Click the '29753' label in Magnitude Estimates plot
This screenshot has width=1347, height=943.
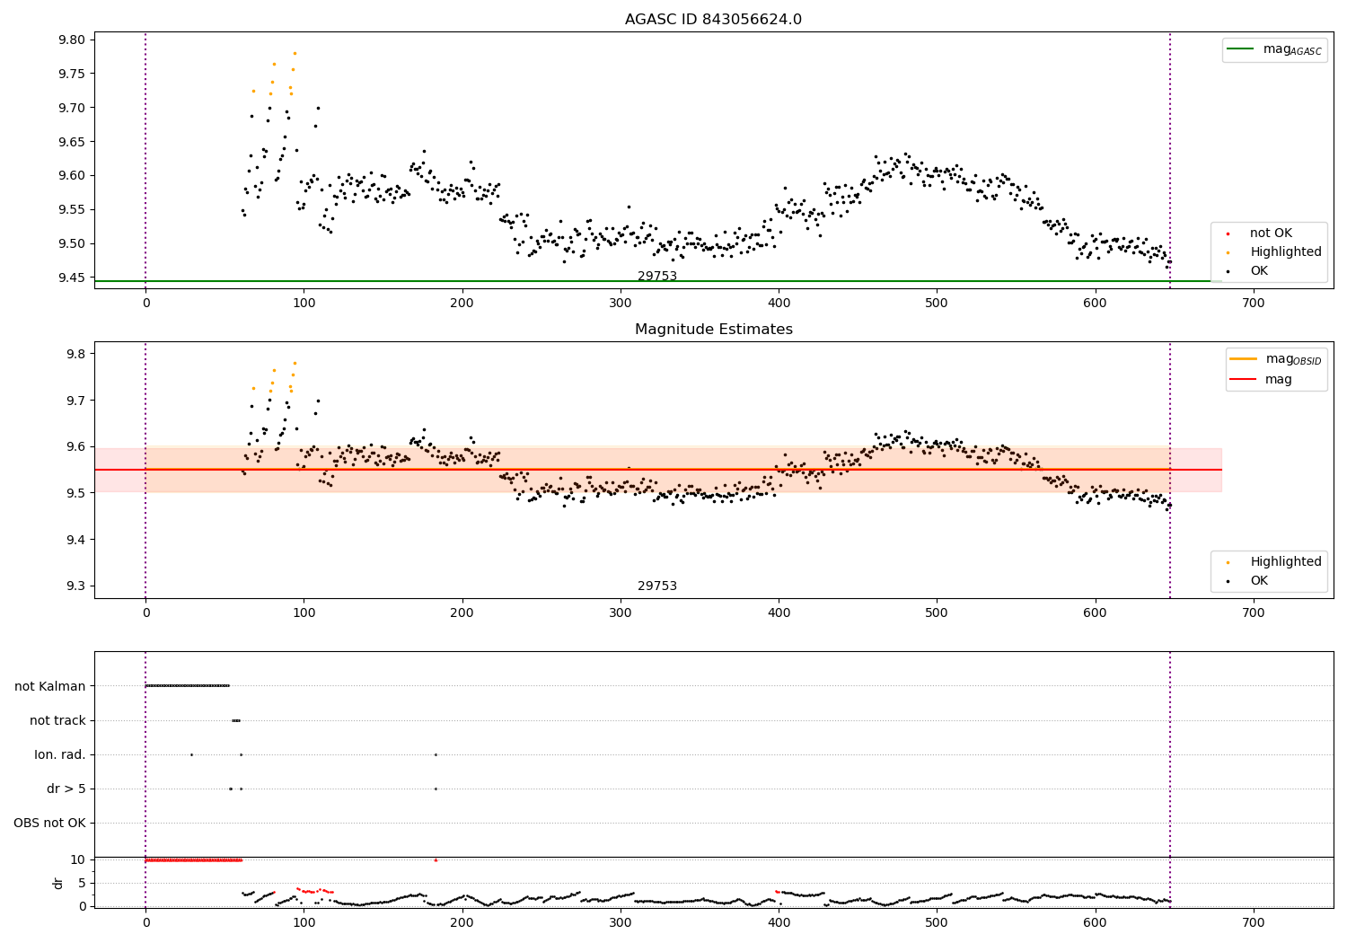(x=657, y=586)
